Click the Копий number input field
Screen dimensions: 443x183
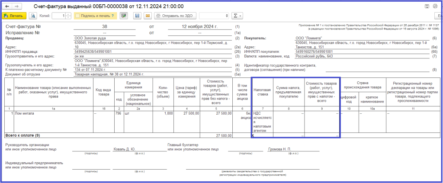pyautogui.click(x=58, y=16)
